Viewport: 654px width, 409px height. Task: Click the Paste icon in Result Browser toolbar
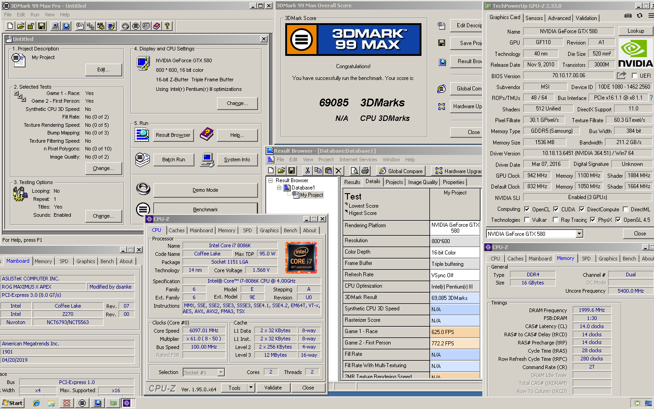pos(328,171)
